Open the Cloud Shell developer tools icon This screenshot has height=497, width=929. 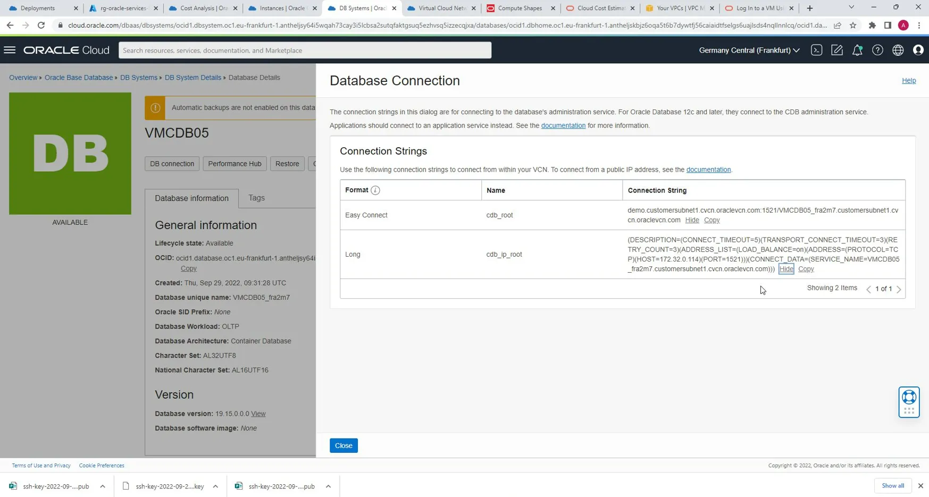816,50
